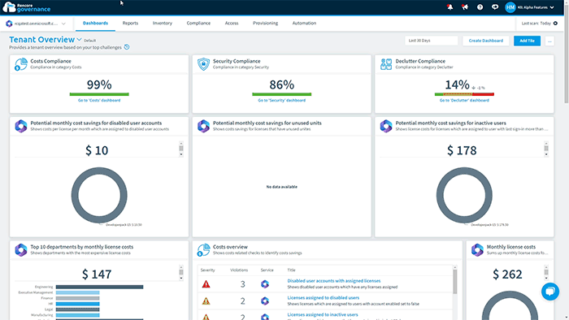Image resolution: width=569 pixels, height=320 pixels.
Task: Click yellow warning icon for Licenses assigned to disabled users
Action: [x=206, y=301]
